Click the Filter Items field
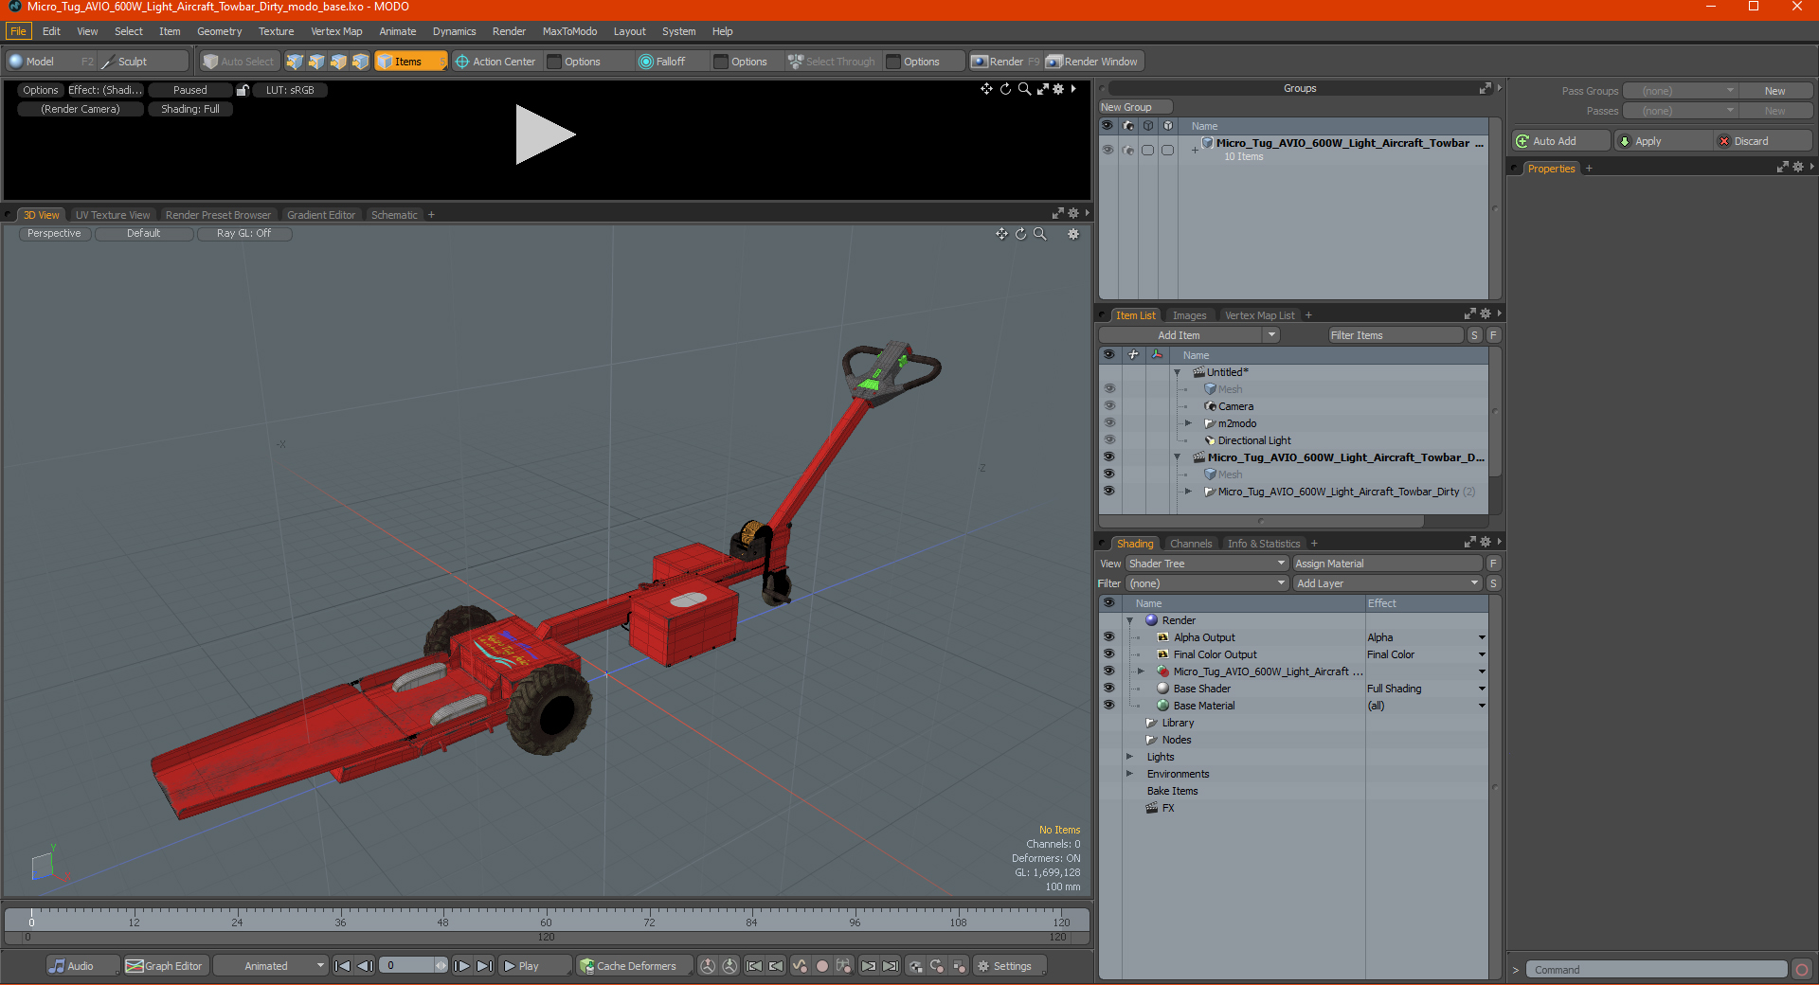Image resolution: width=1819 pixels, height=985 pixels. pyautogui.click(x=1396, y=335)
